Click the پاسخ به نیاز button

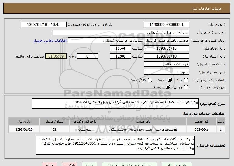pyautogui.click(x=177, y=164)
